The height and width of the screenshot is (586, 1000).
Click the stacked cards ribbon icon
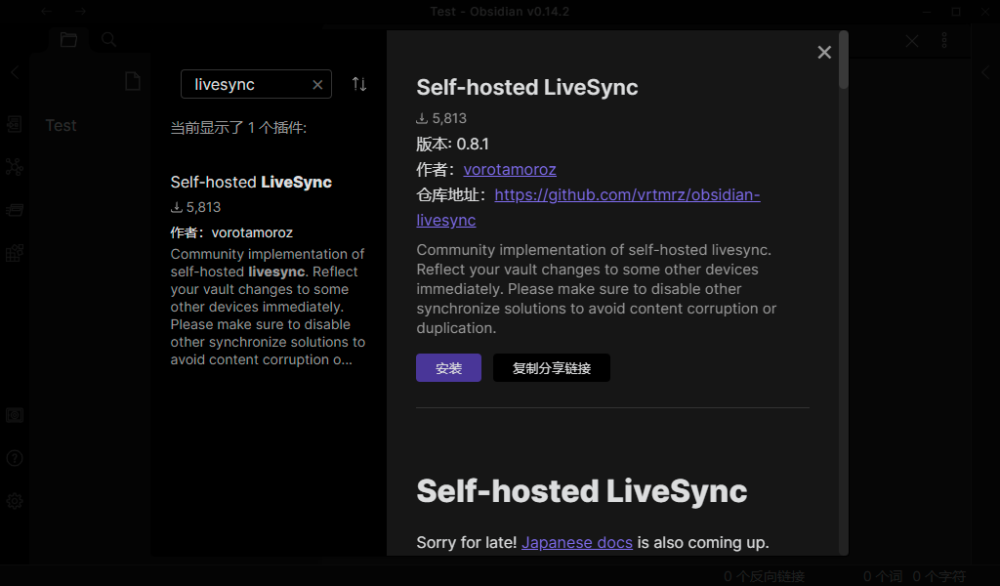point(14,210)
